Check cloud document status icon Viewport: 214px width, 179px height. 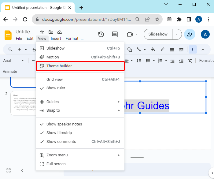coord(60,32)
